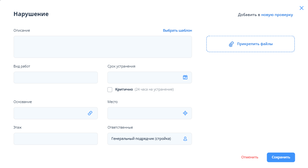The image size is (308, 168).
Task: Focus the Описание text area
Action: (102, 47)
